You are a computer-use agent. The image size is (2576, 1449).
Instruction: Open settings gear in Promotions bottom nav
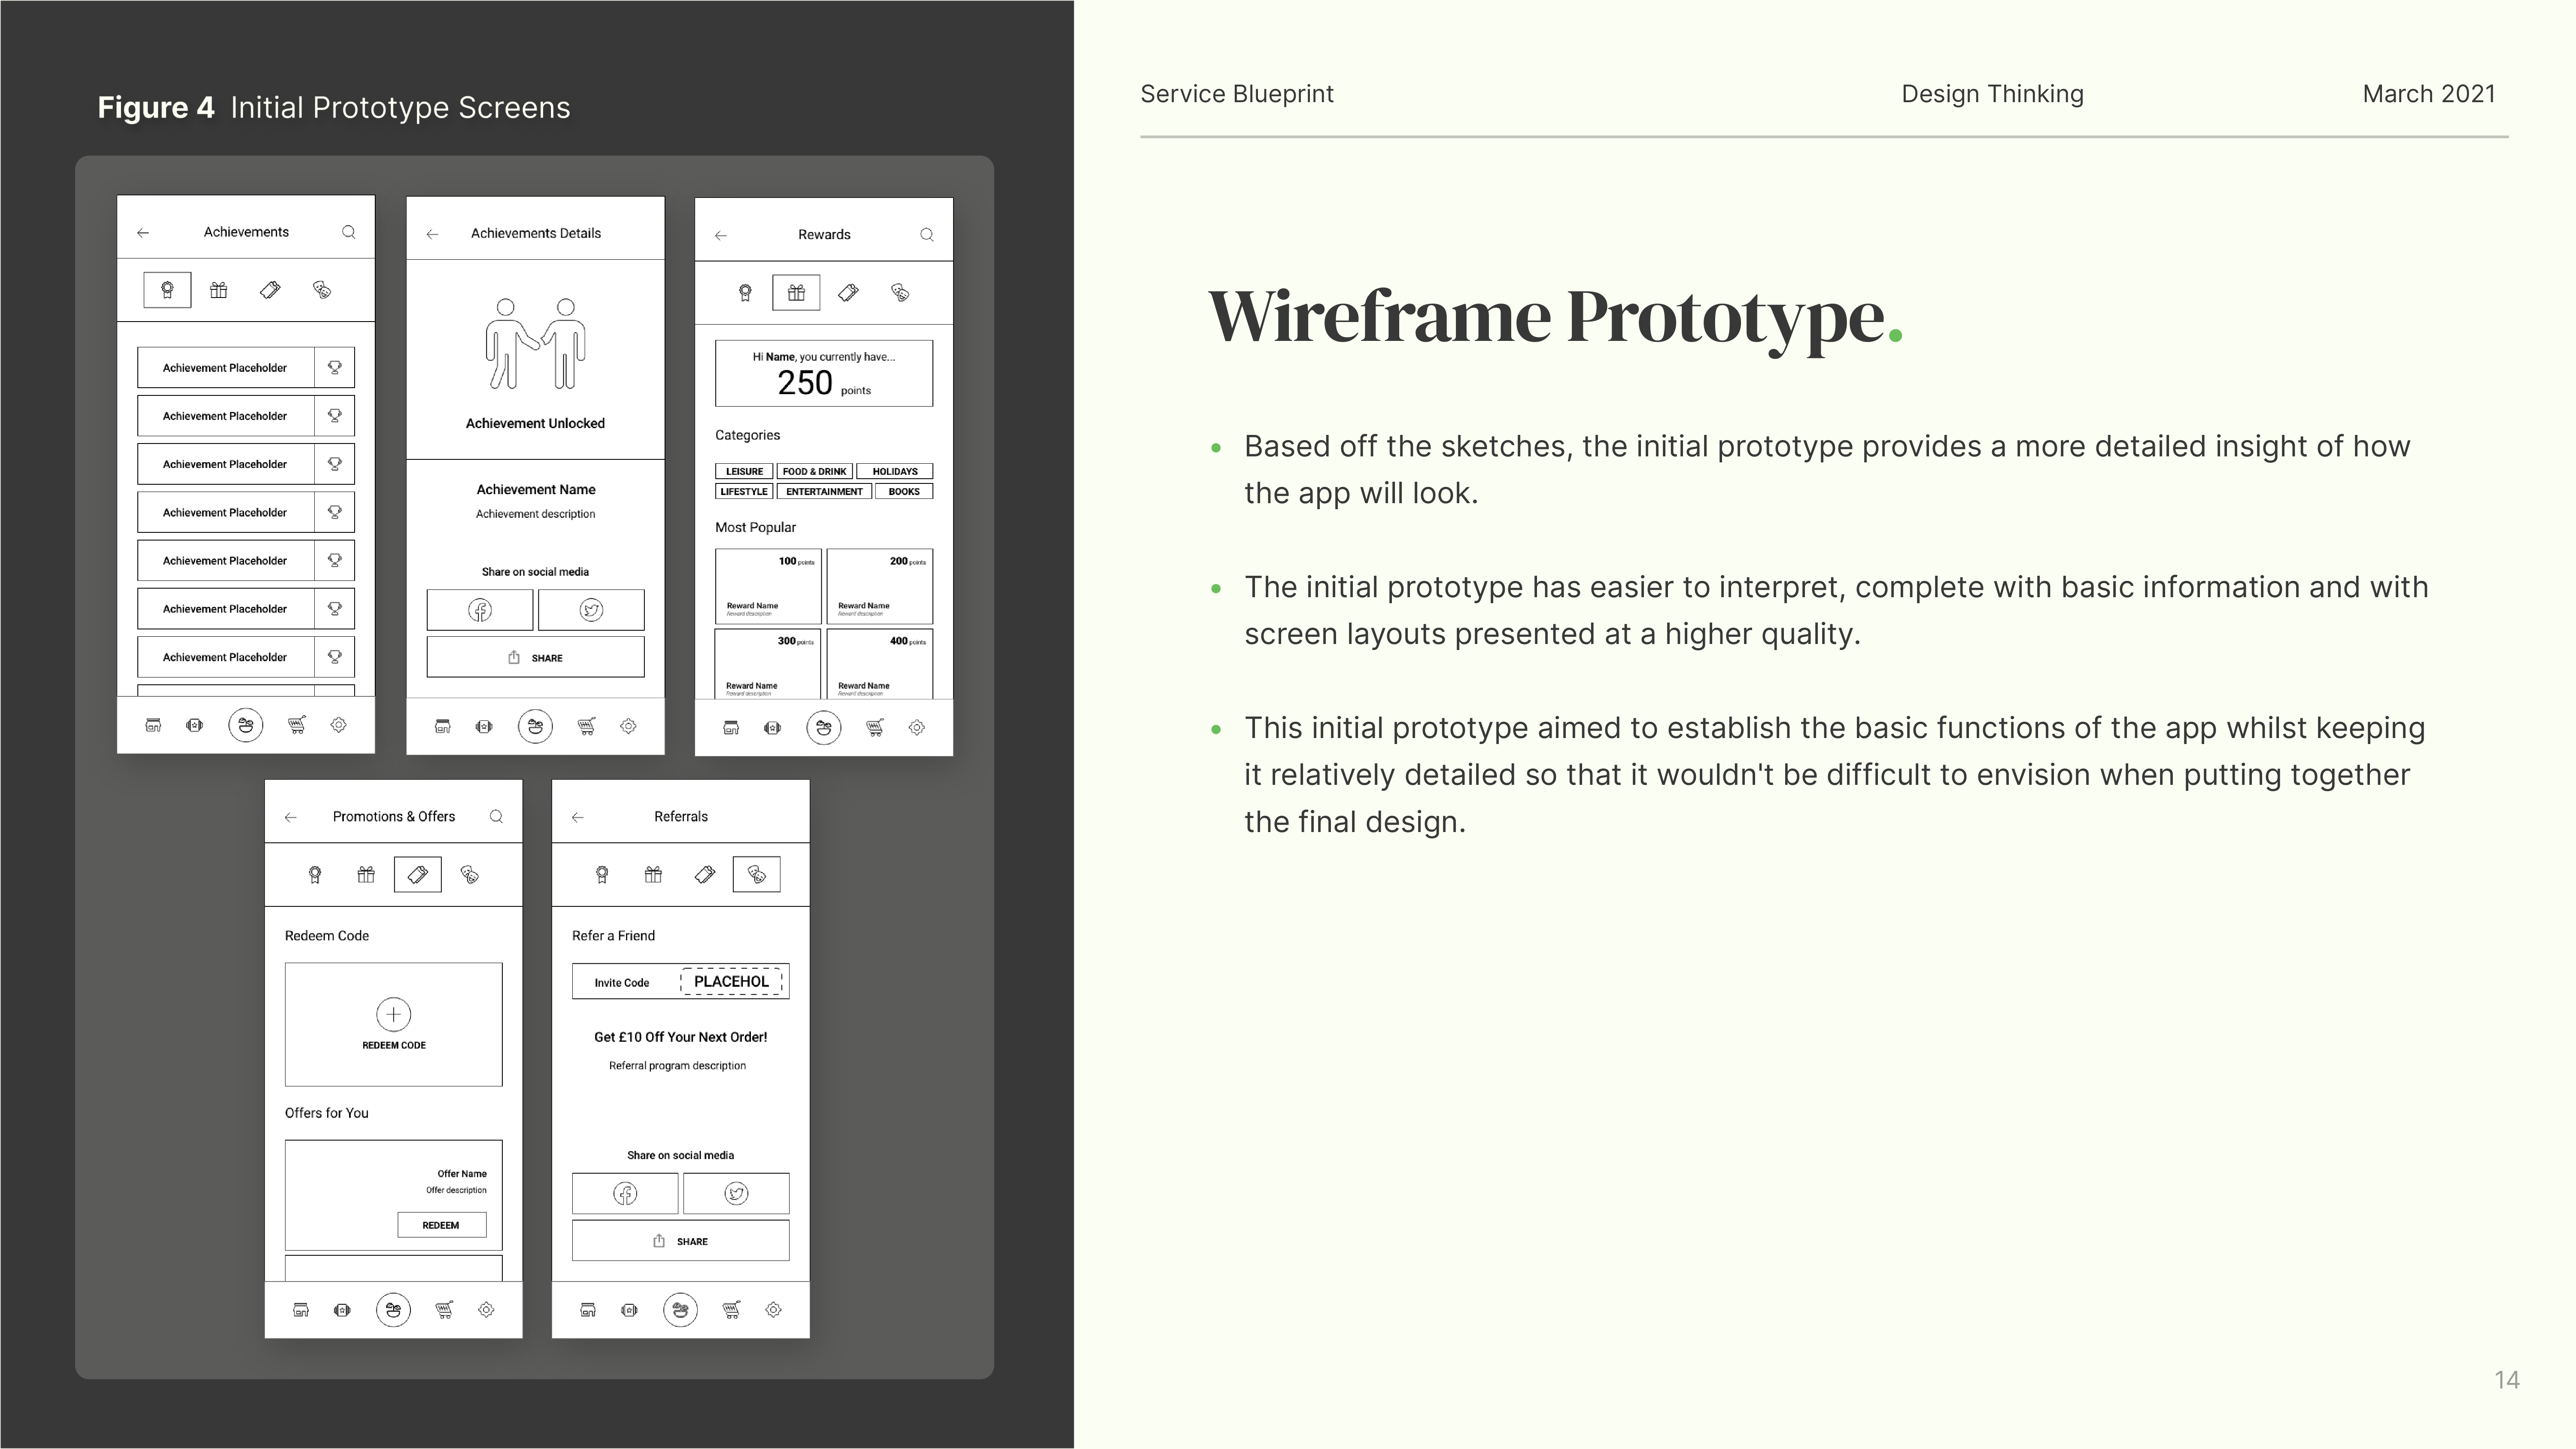point(486,1309)
